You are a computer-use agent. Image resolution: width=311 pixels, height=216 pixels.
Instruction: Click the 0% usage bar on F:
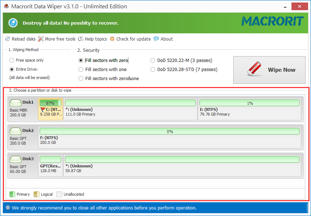pyautogui.click(x=170, y=131)
